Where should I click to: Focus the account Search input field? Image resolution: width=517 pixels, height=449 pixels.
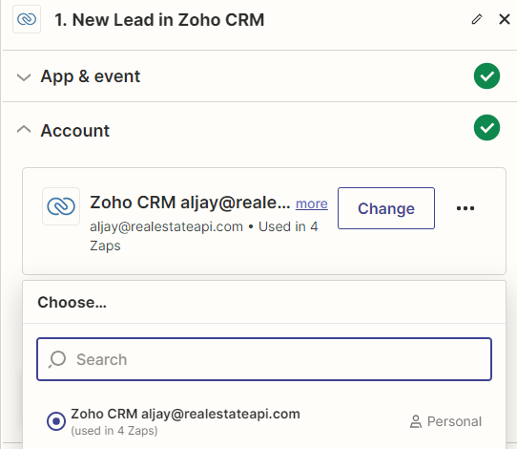(x=264, y=359)
